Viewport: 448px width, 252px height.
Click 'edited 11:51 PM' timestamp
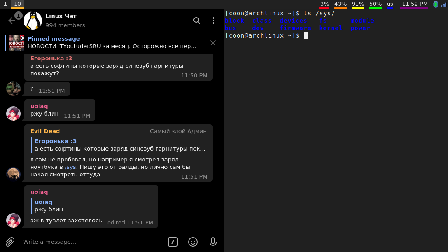pos(130,222)
